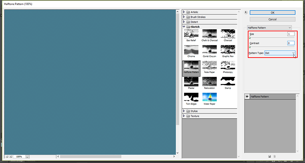Collapse the Sketch filter folder
305x163 pixels.
(184, 27)
